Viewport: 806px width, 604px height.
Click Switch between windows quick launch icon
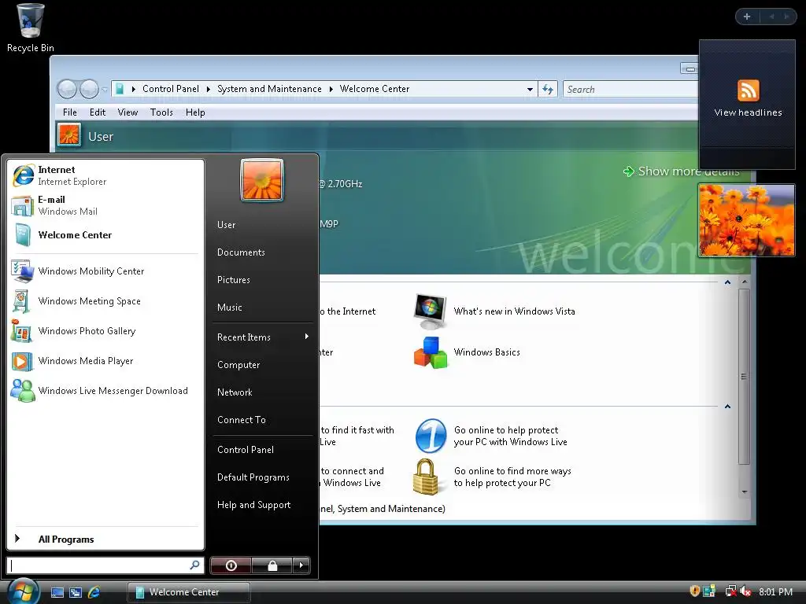(76, 592)
